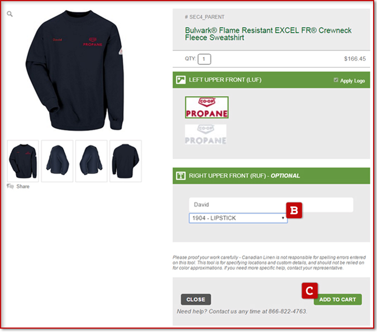Select the second side-view sweatshirt thumbnail

91,161
